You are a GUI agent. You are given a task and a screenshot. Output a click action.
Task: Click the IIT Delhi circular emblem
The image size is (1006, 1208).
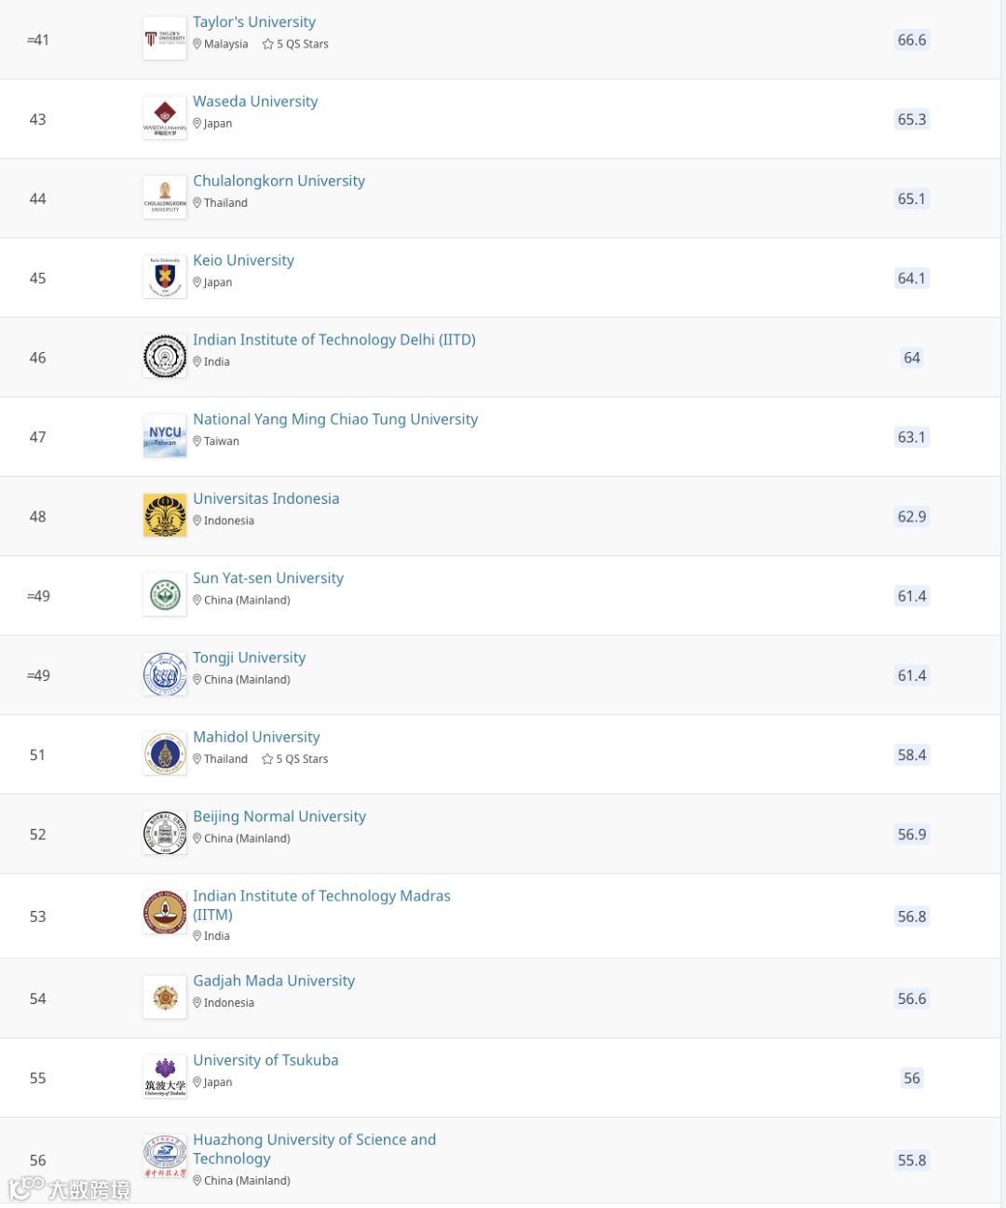click(x=165, y=357)
